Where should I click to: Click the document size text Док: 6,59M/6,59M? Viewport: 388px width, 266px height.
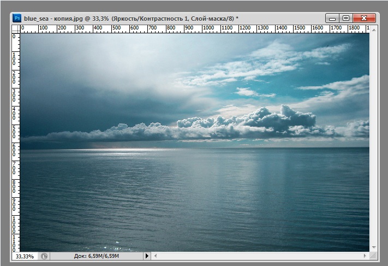coord(97,256)
